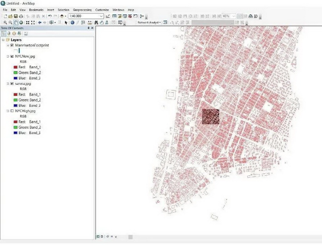Viewport: 322px width, 245px height.
Task: Click the Add Data button
Action: [62, 16]
